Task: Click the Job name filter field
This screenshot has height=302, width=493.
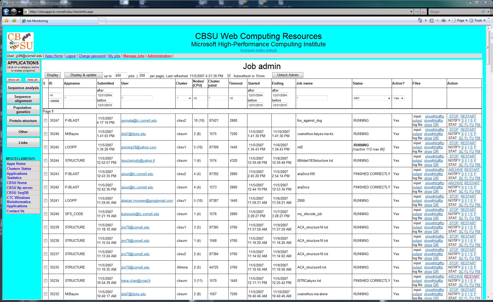Action: (312, 98)
